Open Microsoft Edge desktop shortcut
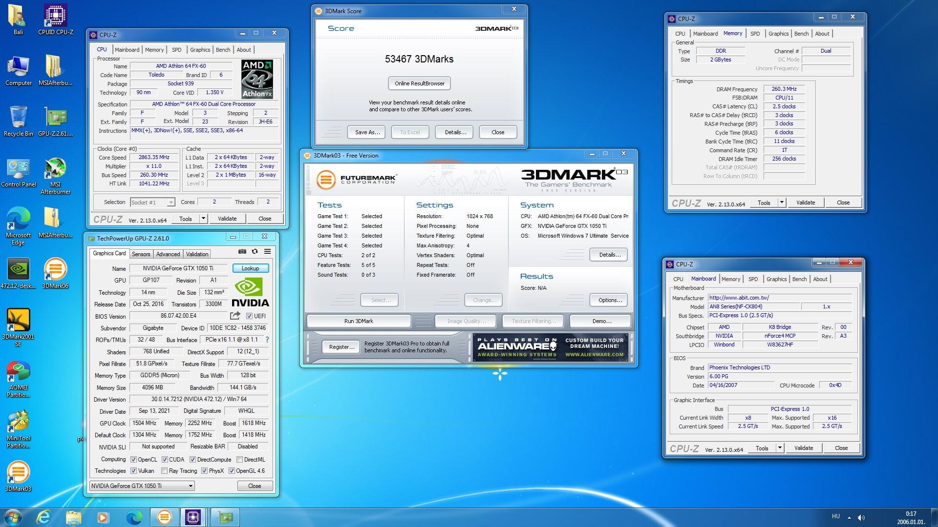The height and width of the screenshot is (527, 938). point(18,226)
